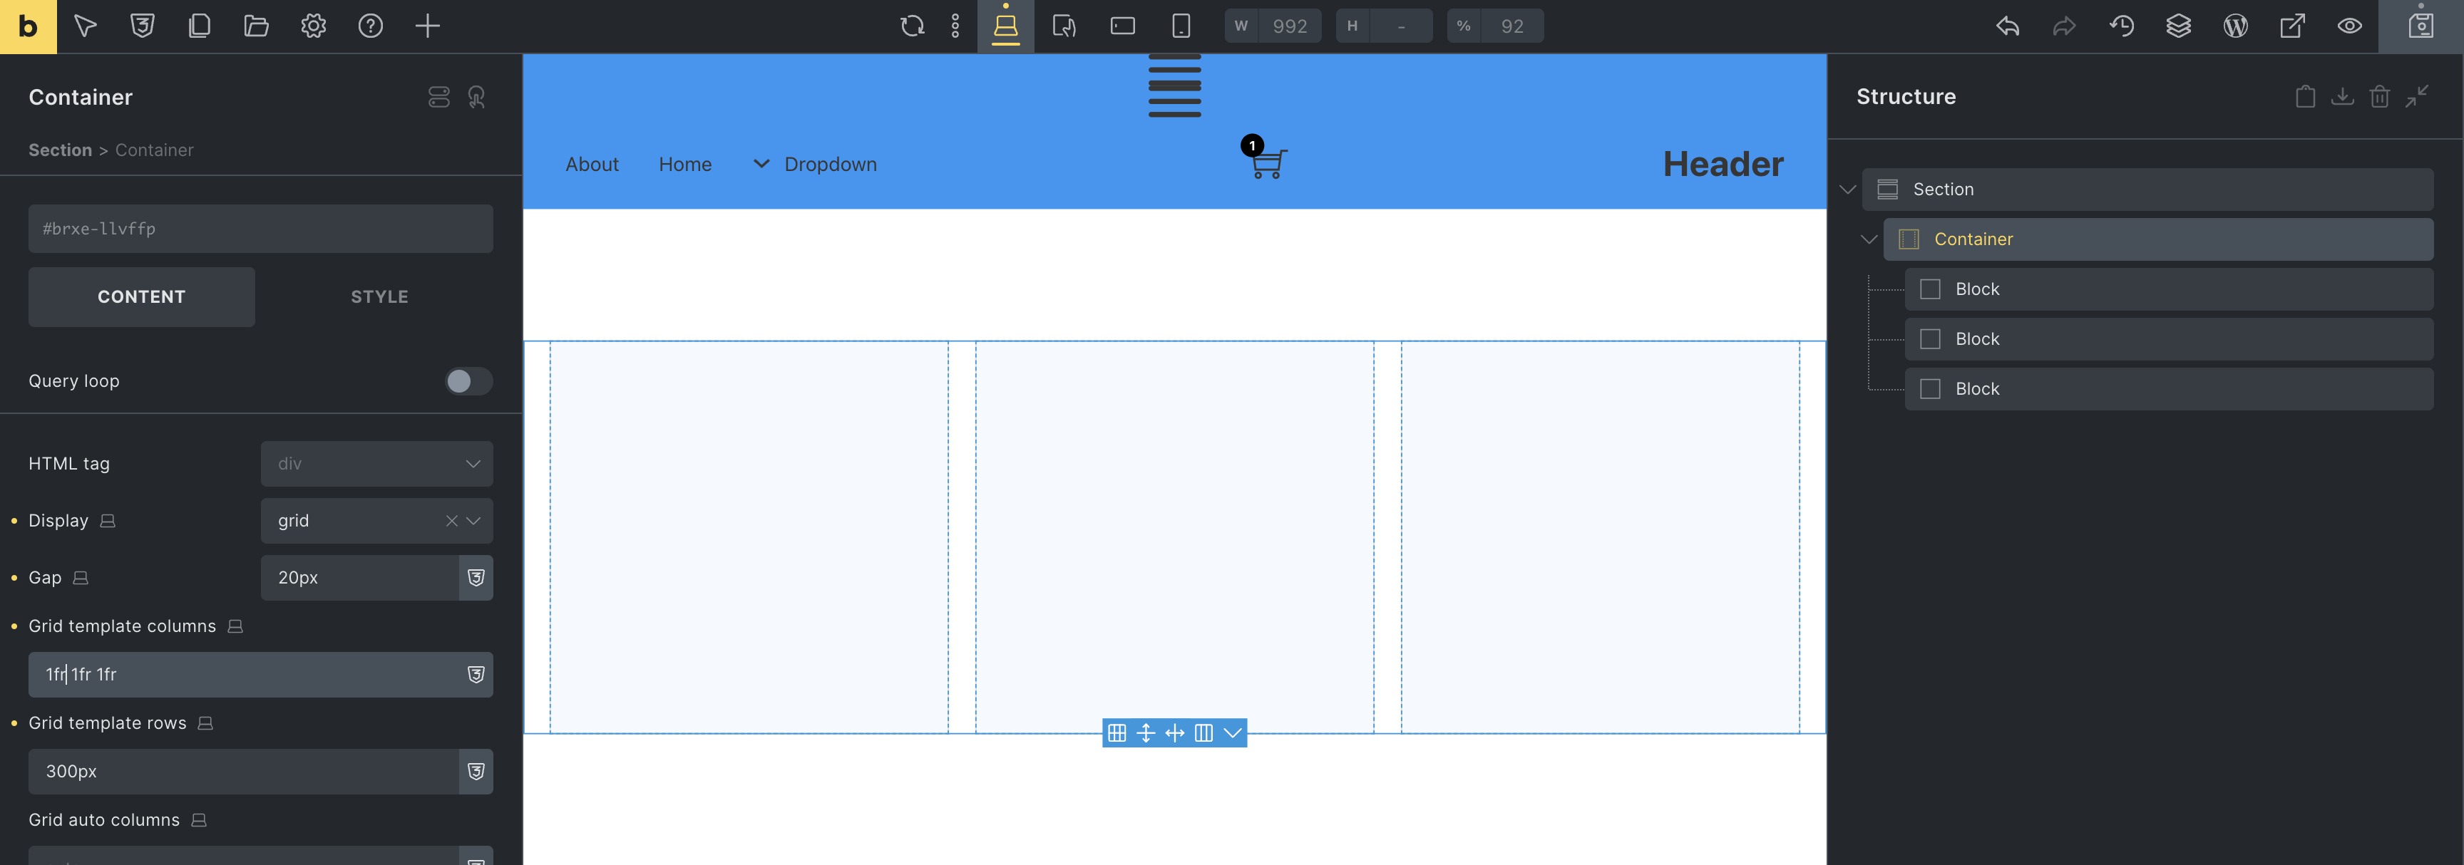
Task: Open the vertical three-dots breakpoint menu
Action: 955,26
